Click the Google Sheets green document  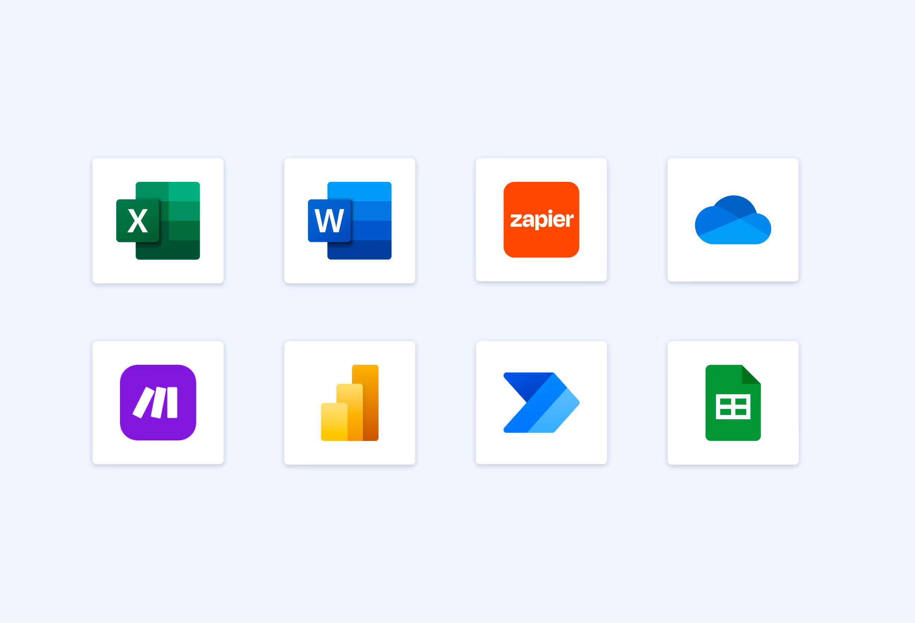[733, 402]
